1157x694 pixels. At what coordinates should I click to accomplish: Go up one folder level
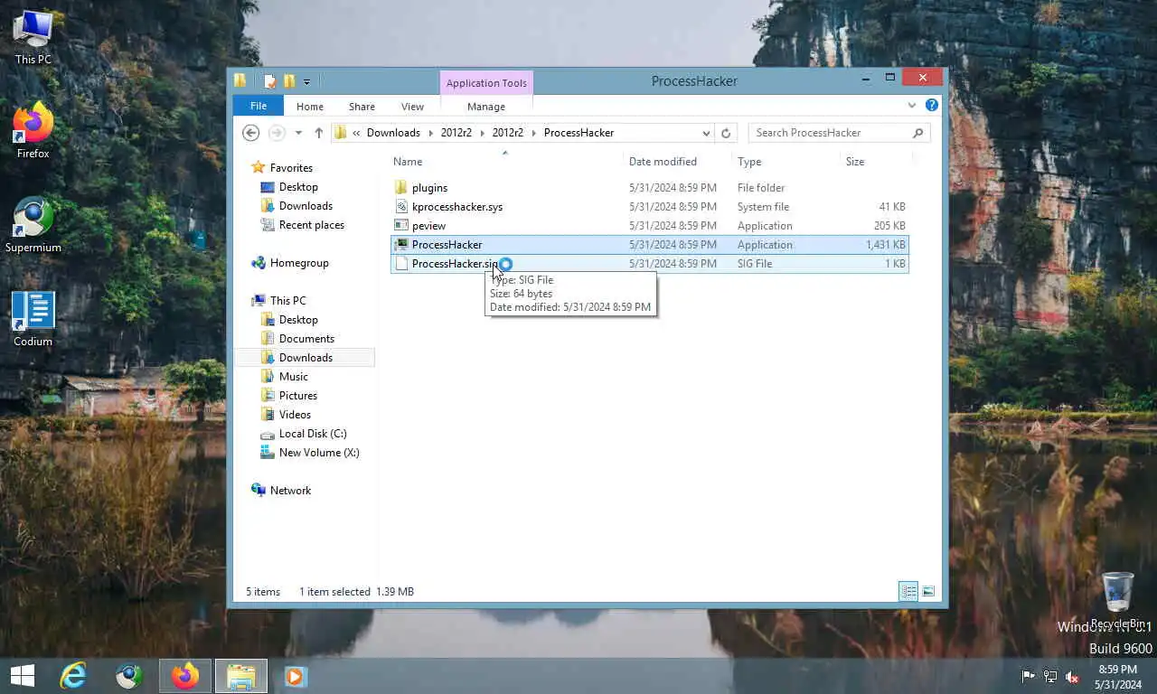[318, 133]
